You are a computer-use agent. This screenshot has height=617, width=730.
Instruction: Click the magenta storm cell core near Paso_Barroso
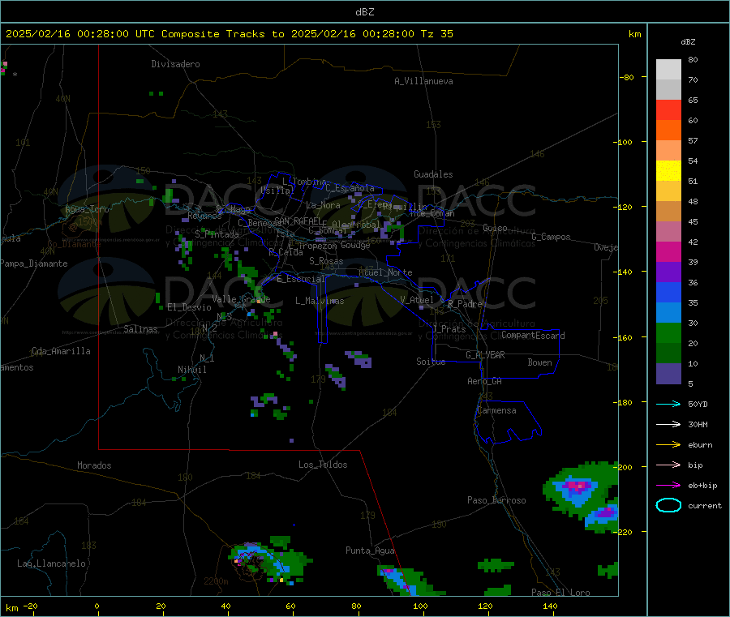pos(578,486)
